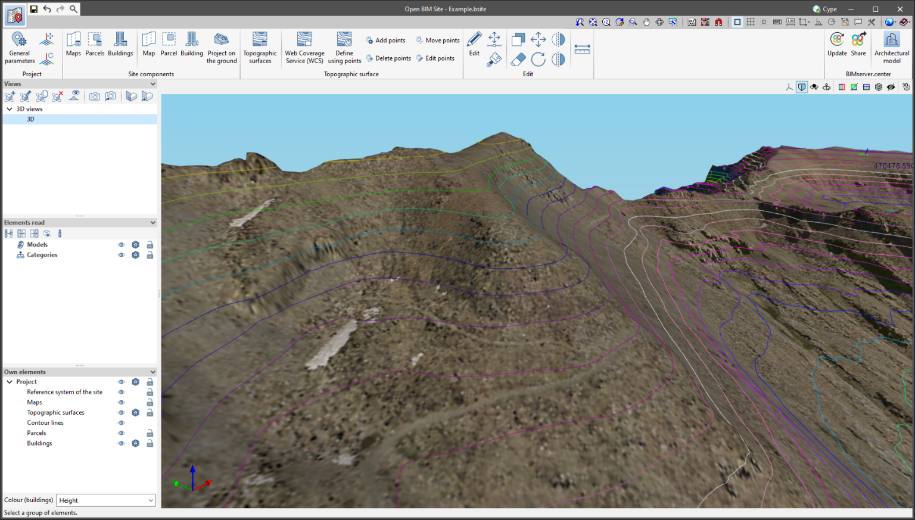Viewport: 915px width, 520px height.
Task: Open the Architectural model tool
Action: tap(891, 46)
